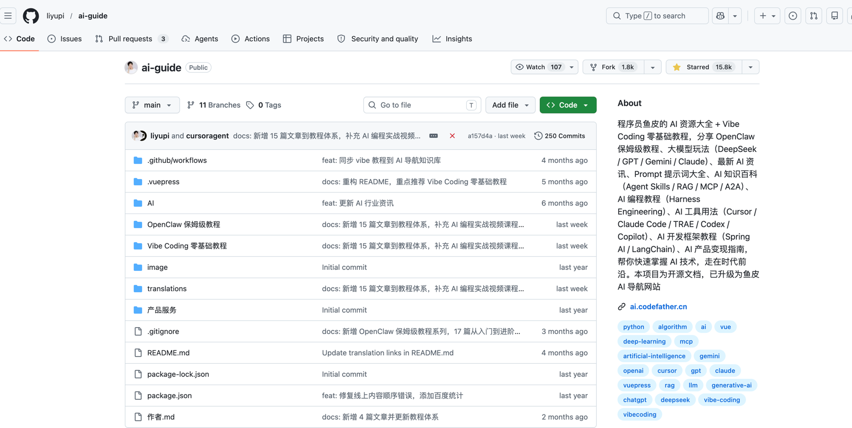The width and height of the screenshot is (852, 428).
Task: Open the pull requests icon in header
Action: click(813, 16)
